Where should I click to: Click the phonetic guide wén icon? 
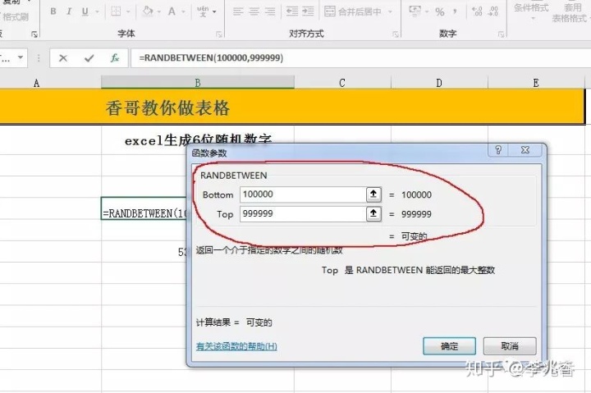click(203, 11)
